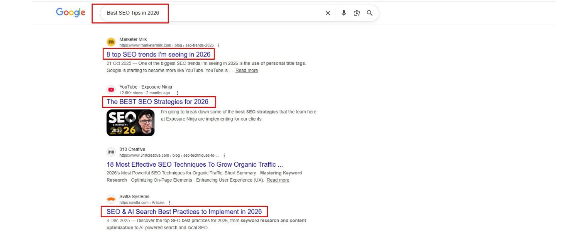Image resolution: width=579 pixels, height=231 pixels.
Task: Click inside the Google search input field
Action: click(212, 13)
